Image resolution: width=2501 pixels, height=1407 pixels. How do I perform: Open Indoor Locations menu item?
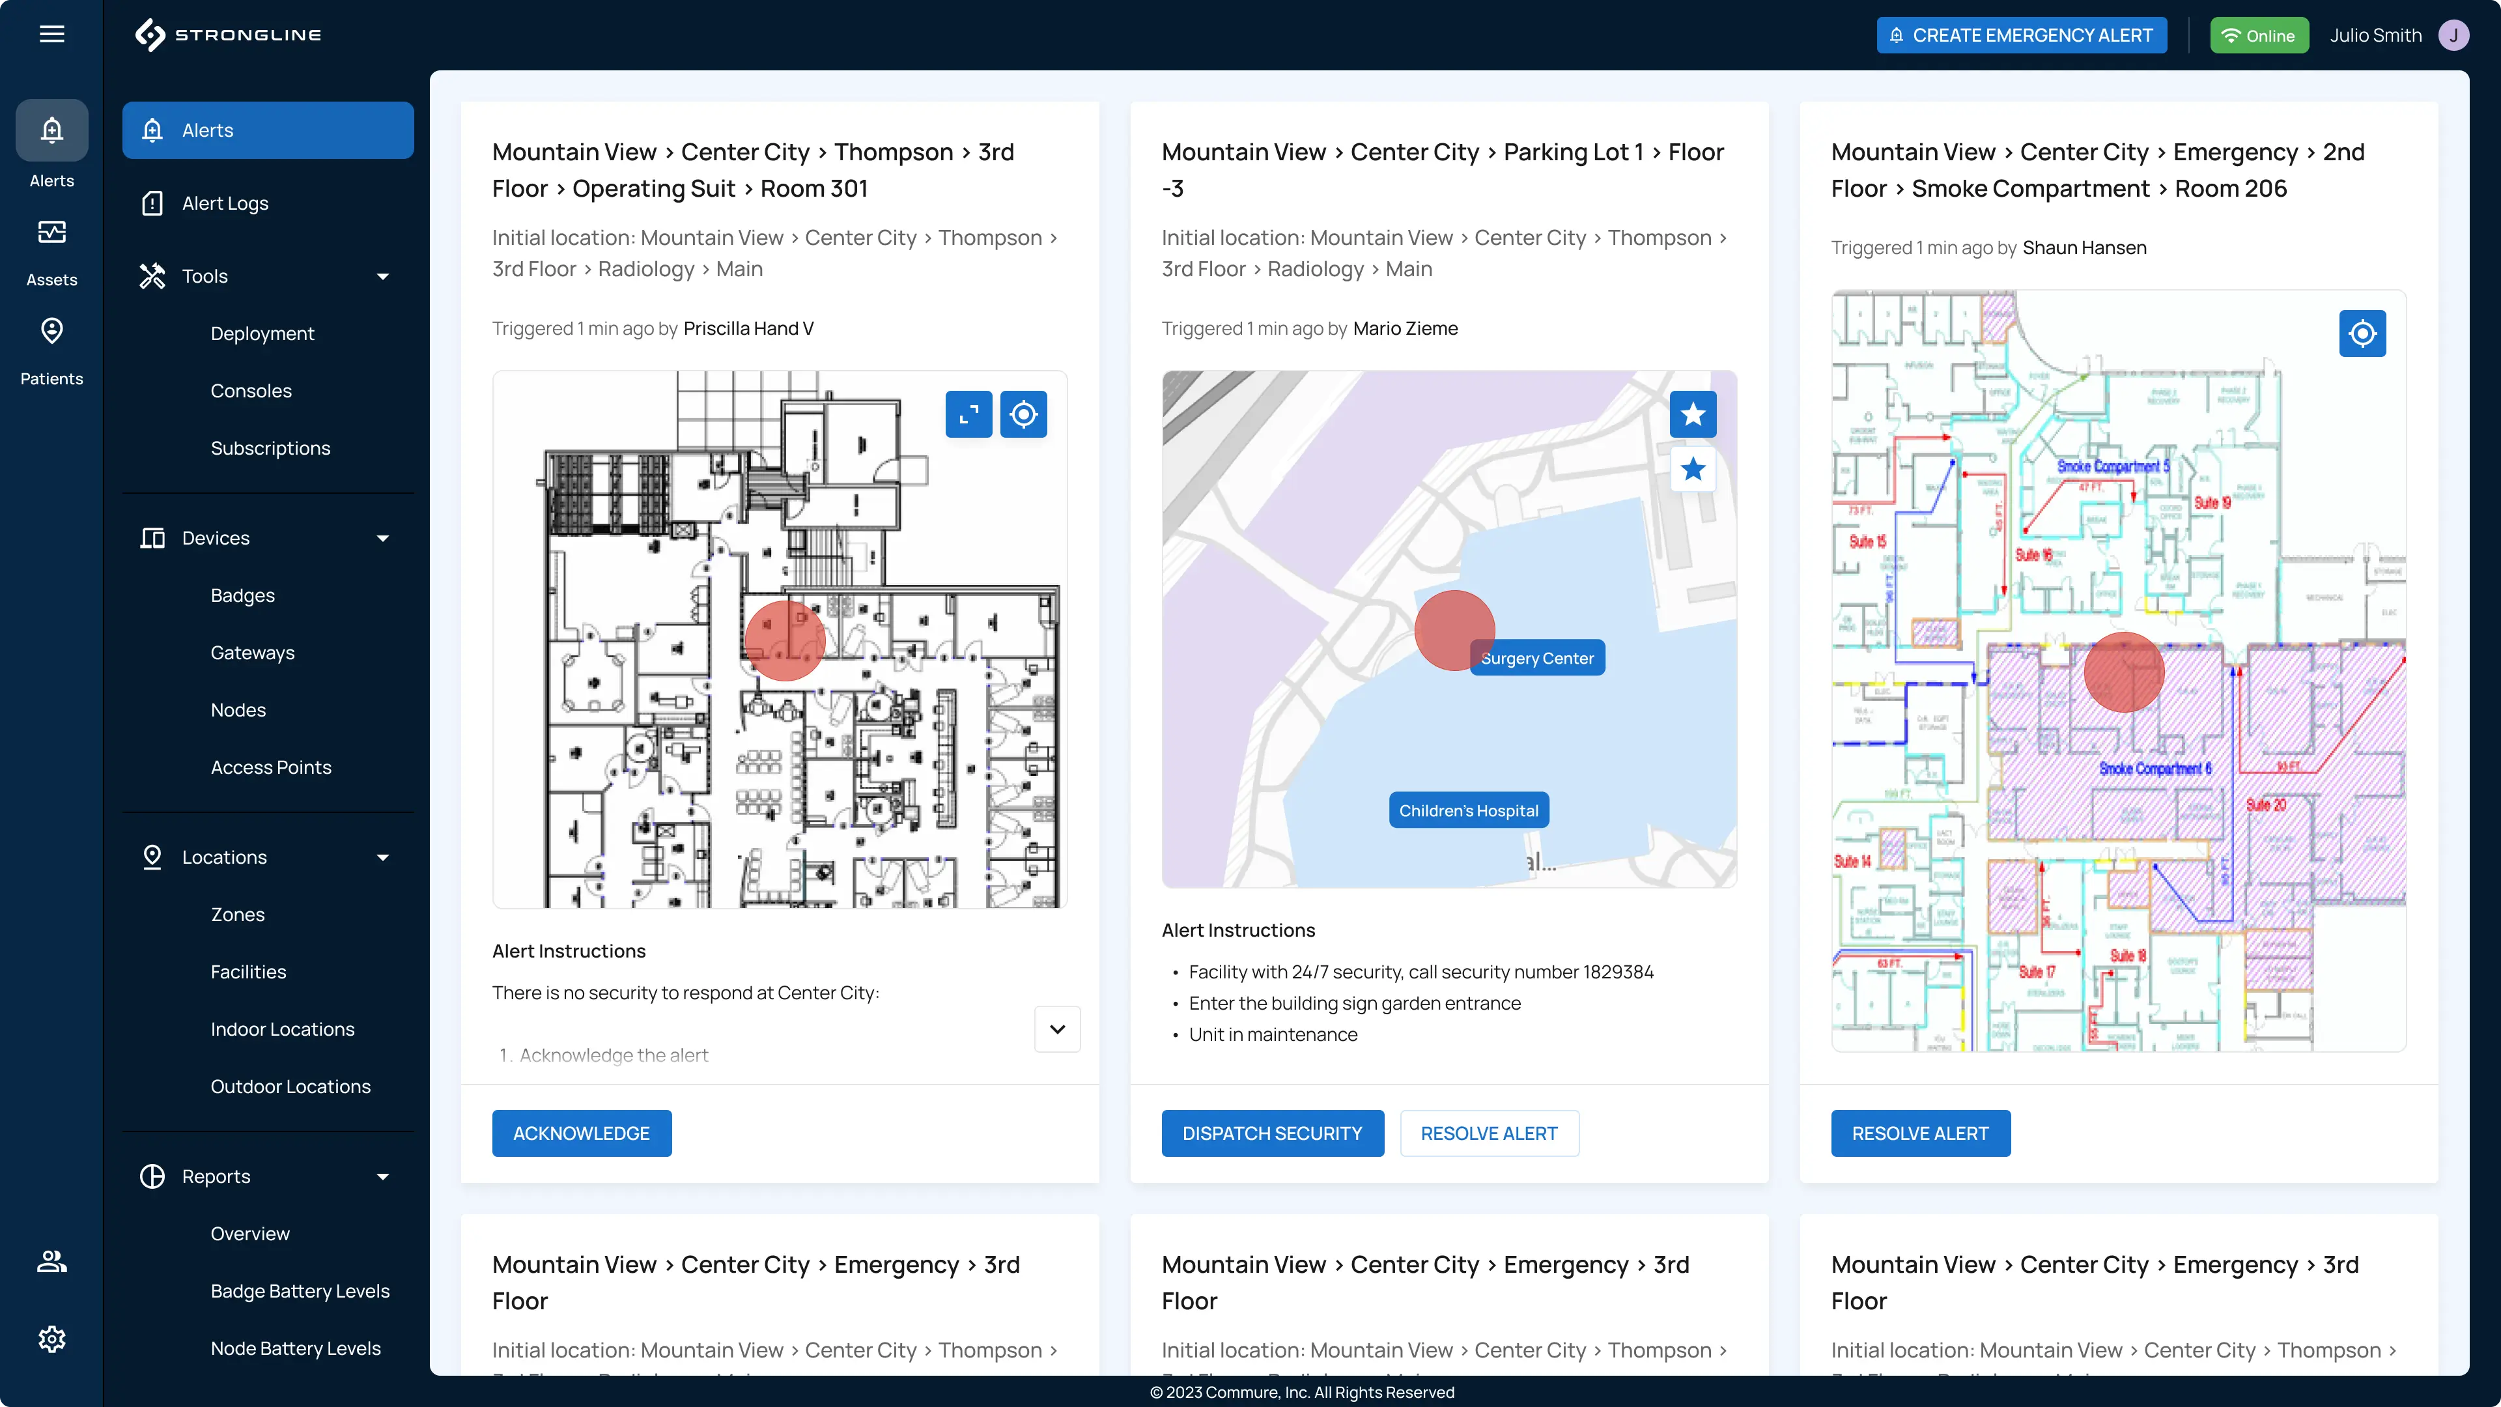[283, 1029]
